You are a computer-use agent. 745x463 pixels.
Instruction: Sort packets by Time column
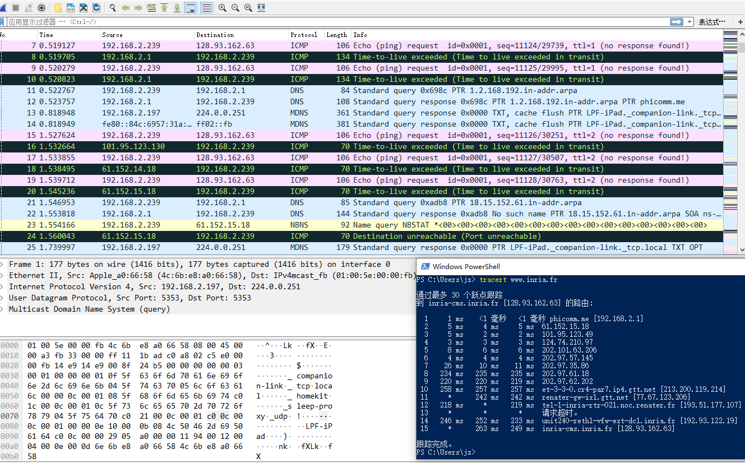coord(68,35)
